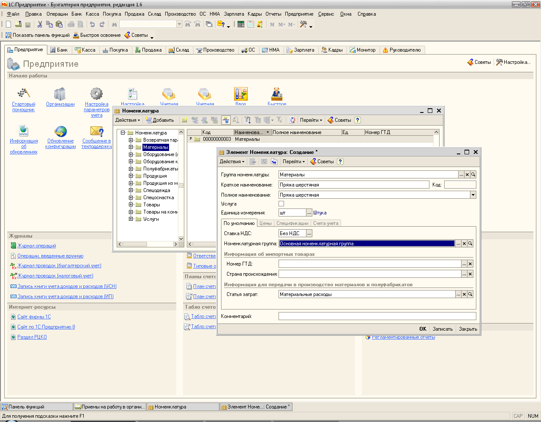Clear the Статья затрат field with X
The width and height of the screenshot is (541, 422).
pyautogui.click(x=464, y=294)
